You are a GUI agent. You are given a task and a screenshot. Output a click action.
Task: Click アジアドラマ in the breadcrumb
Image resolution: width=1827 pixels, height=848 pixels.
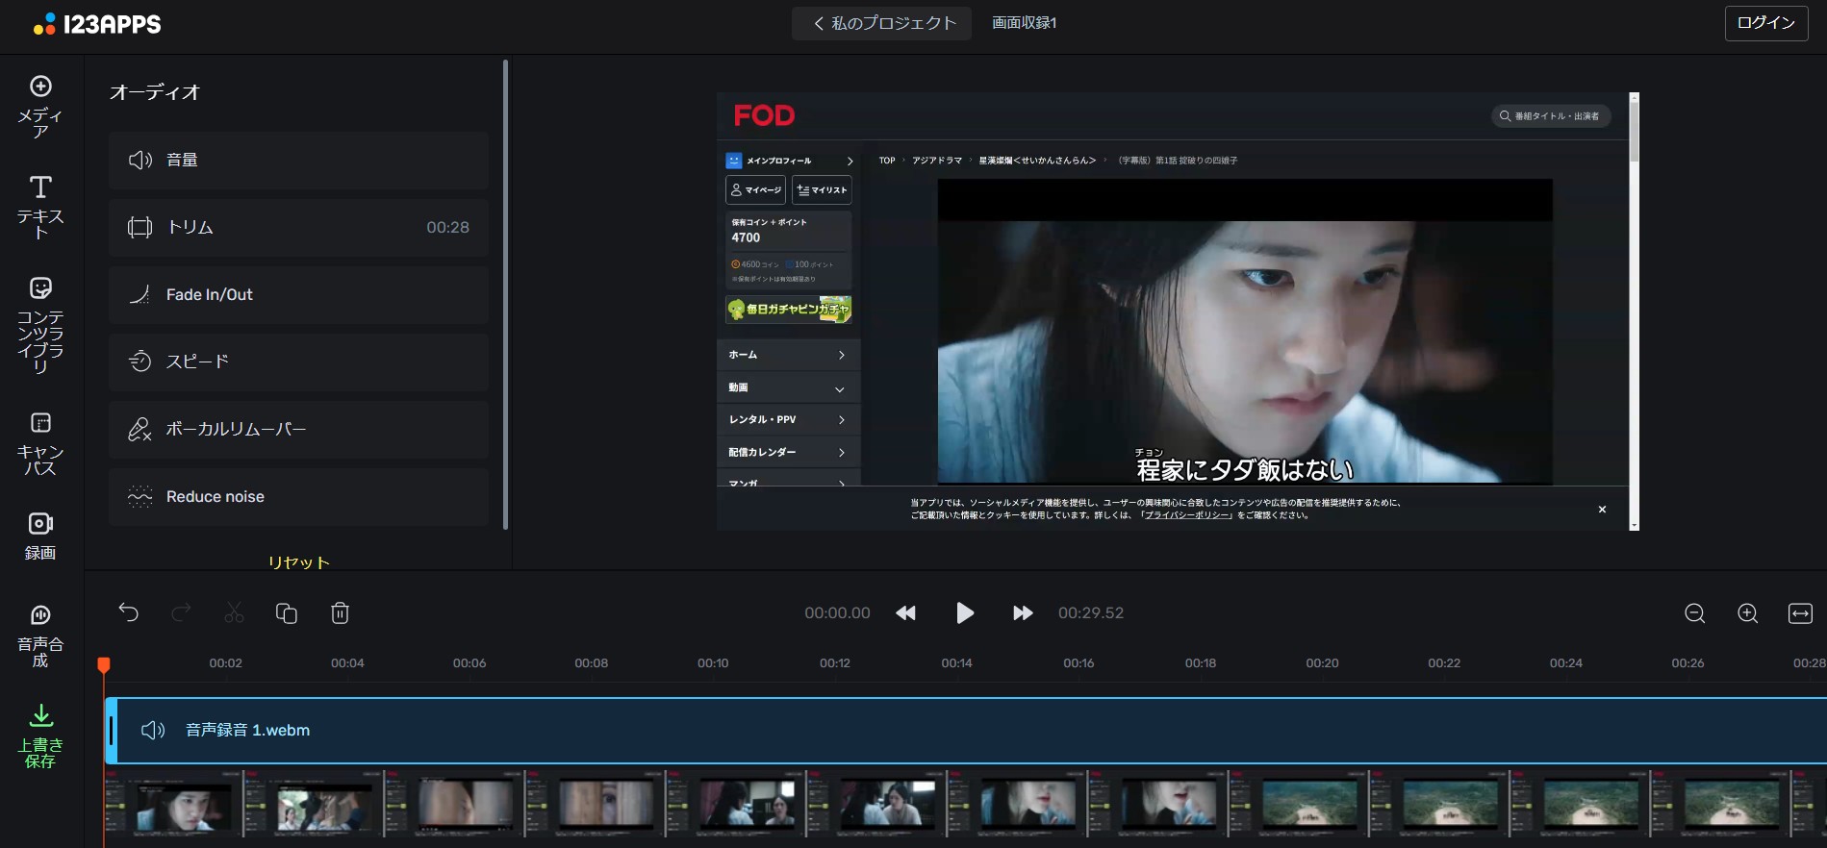pos(937,161)
